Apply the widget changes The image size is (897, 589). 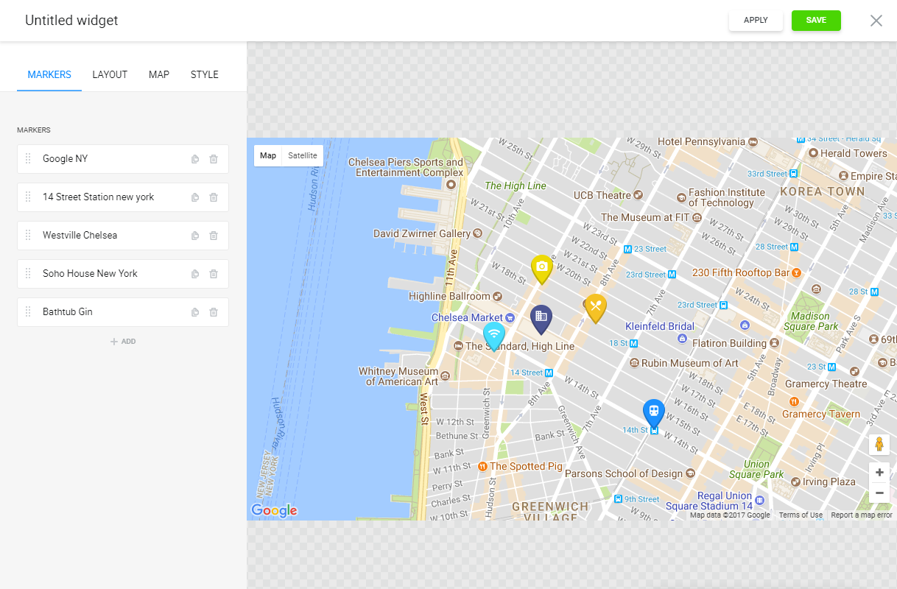click(756, 21)
